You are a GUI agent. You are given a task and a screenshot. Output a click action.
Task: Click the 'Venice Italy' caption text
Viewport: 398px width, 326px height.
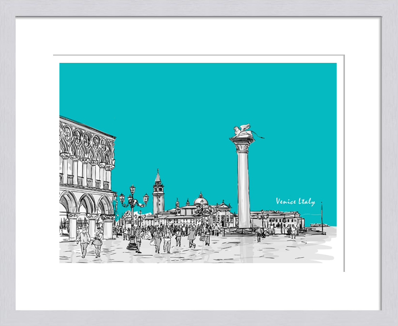295,202
